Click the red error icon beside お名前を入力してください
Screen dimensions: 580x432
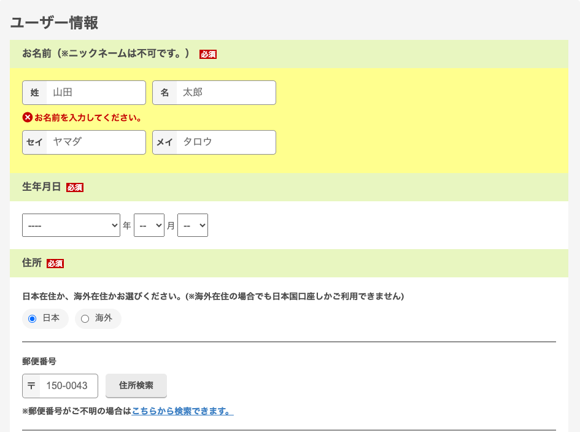coord(28,117)
